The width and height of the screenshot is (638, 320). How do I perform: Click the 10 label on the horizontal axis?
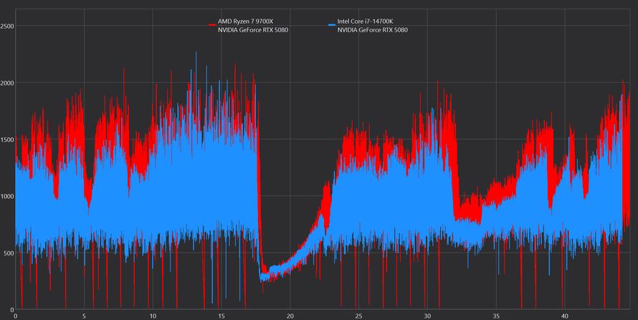point(153,315)
